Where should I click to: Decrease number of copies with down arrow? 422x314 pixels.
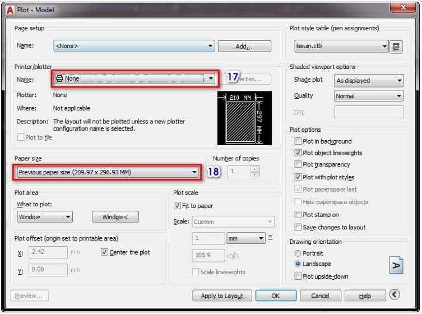coord(255,174)
